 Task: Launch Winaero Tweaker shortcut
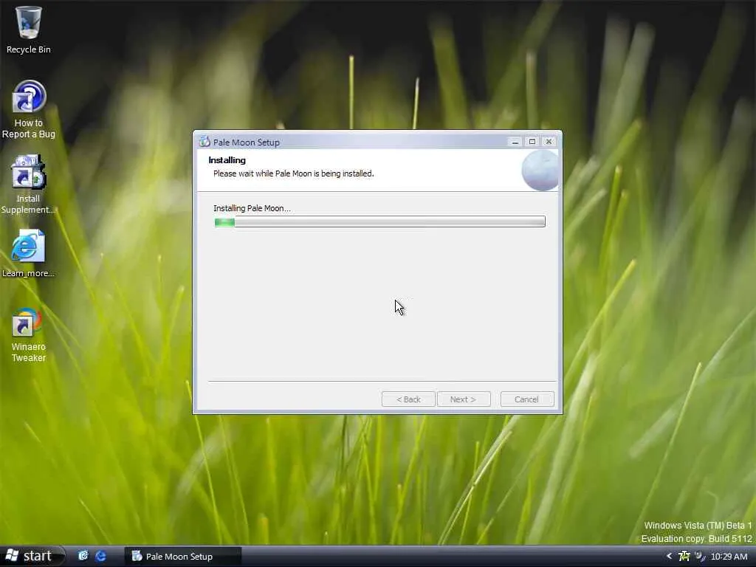pos(28,335)
